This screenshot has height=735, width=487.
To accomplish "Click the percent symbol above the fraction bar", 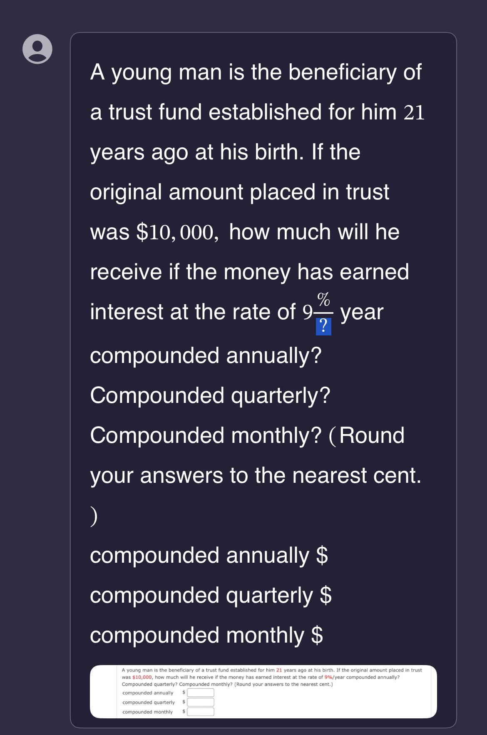I will (x=323, y=299).
